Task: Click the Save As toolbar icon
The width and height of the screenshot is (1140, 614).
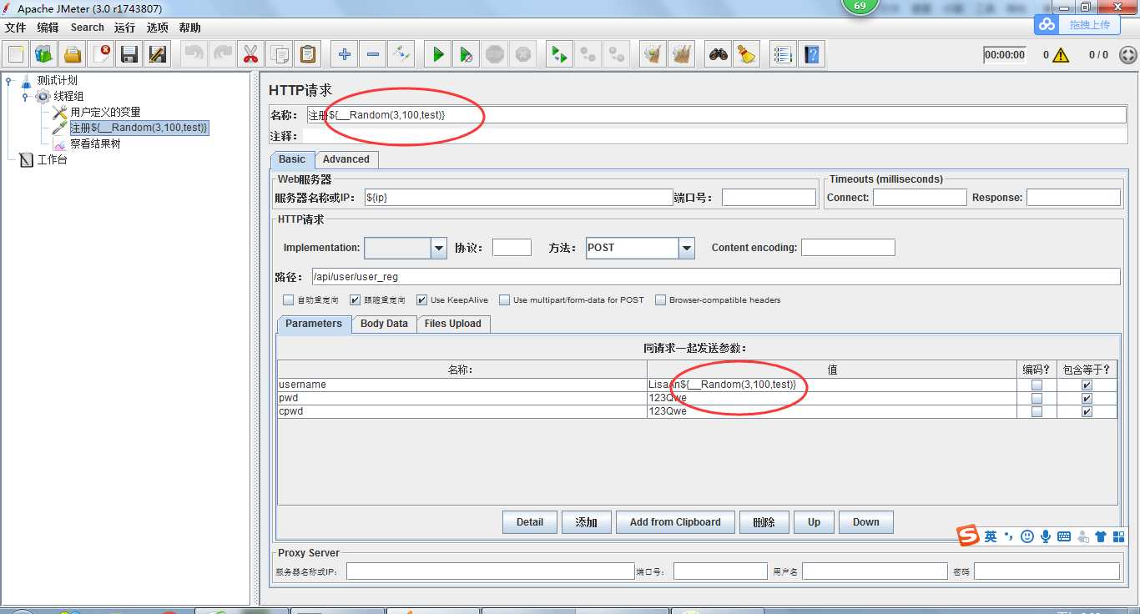Action: click(158, 55)
